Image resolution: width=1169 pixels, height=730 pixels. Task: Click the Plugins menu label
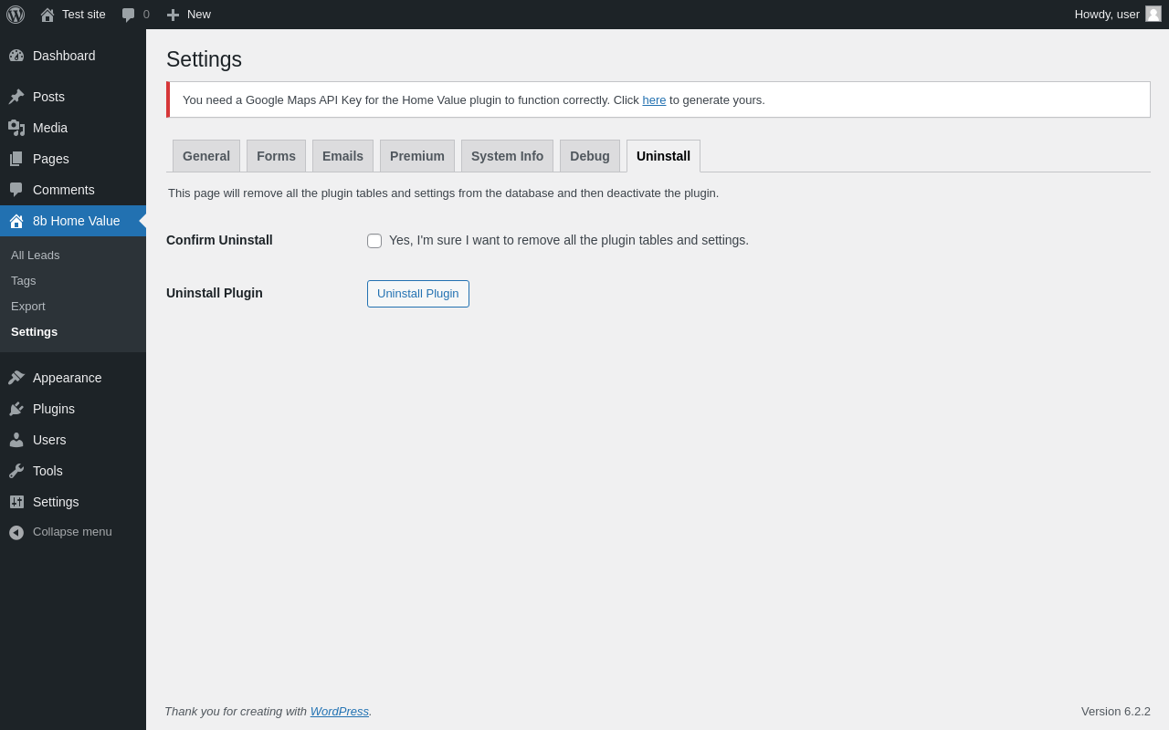click(x=54, y=409)
